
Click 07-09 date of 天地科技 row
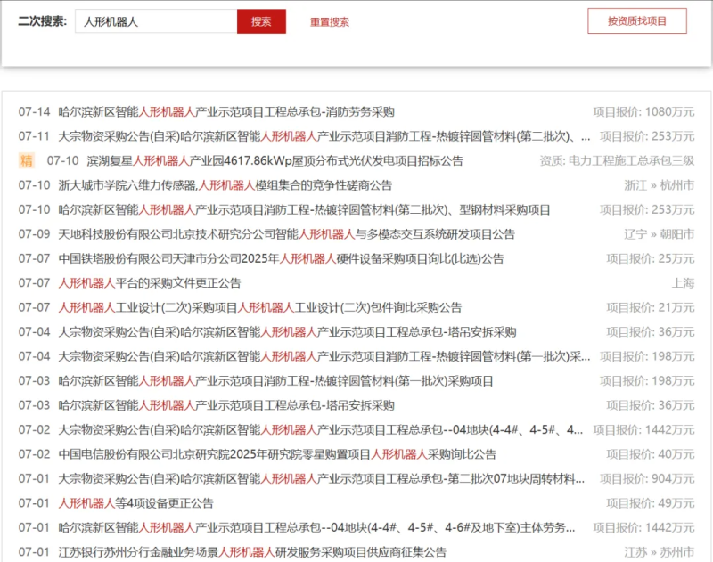[34, 234]
